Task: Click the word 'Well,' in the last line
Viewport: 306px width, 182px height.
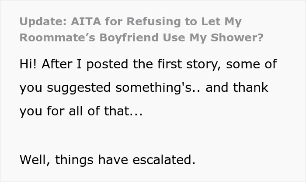Action: point(35,160)
